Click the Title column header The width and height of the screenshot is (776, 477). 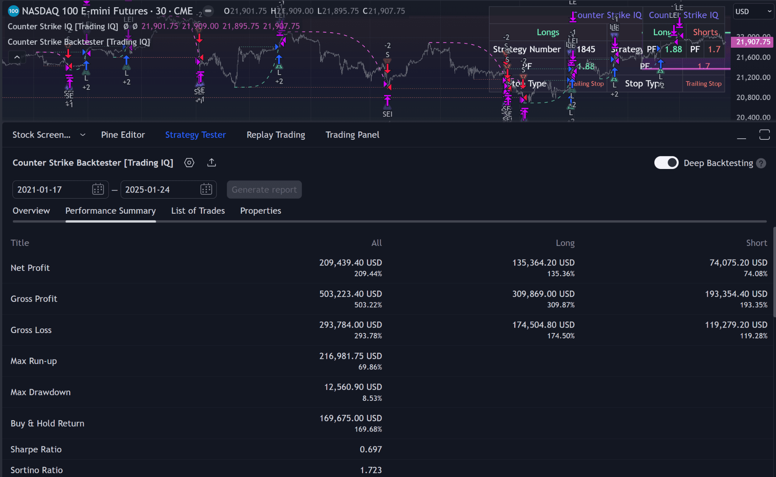pyautogui.click(x=20, y=243)
